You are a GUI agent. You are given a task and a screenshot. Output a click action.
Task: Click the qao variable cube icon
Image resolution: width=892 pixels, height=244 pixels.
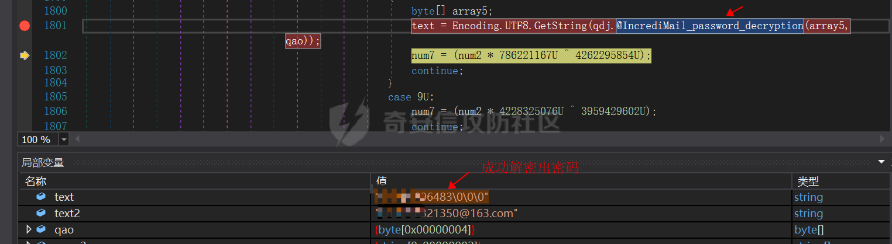pyautogui.click(x=40, y=230)
